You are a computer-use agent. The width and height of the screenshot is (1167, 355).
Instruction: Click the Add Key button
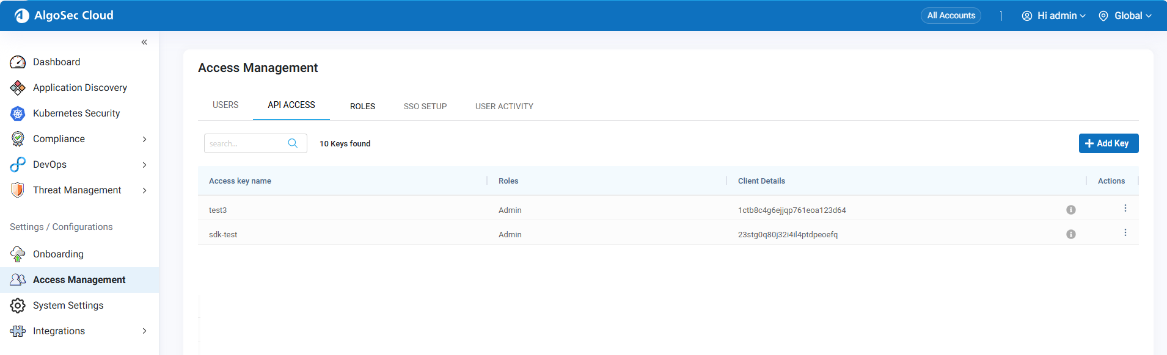(1108, 143)
